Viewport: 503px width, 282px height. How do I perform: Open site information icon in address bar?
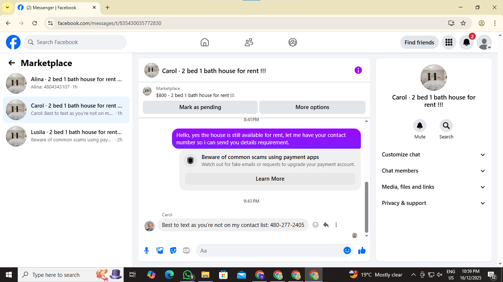[x=51, y=23]
